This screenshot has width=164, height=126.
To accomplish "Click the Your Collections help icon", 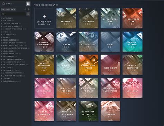I will pos(57,5).
